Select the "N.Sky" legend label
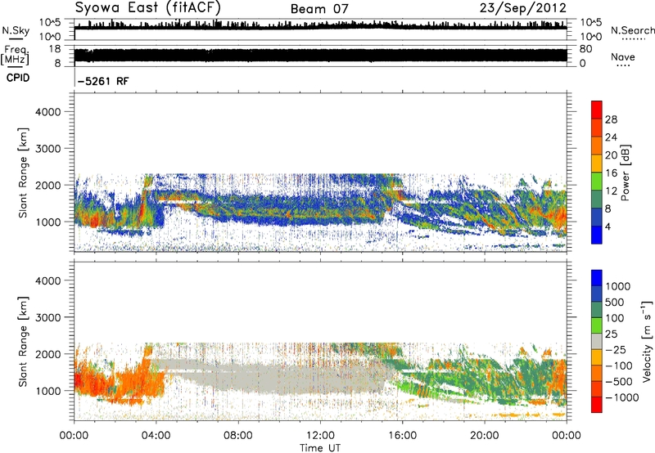The width and height of the screenshot is (655, 453). (x=16, y=30)
